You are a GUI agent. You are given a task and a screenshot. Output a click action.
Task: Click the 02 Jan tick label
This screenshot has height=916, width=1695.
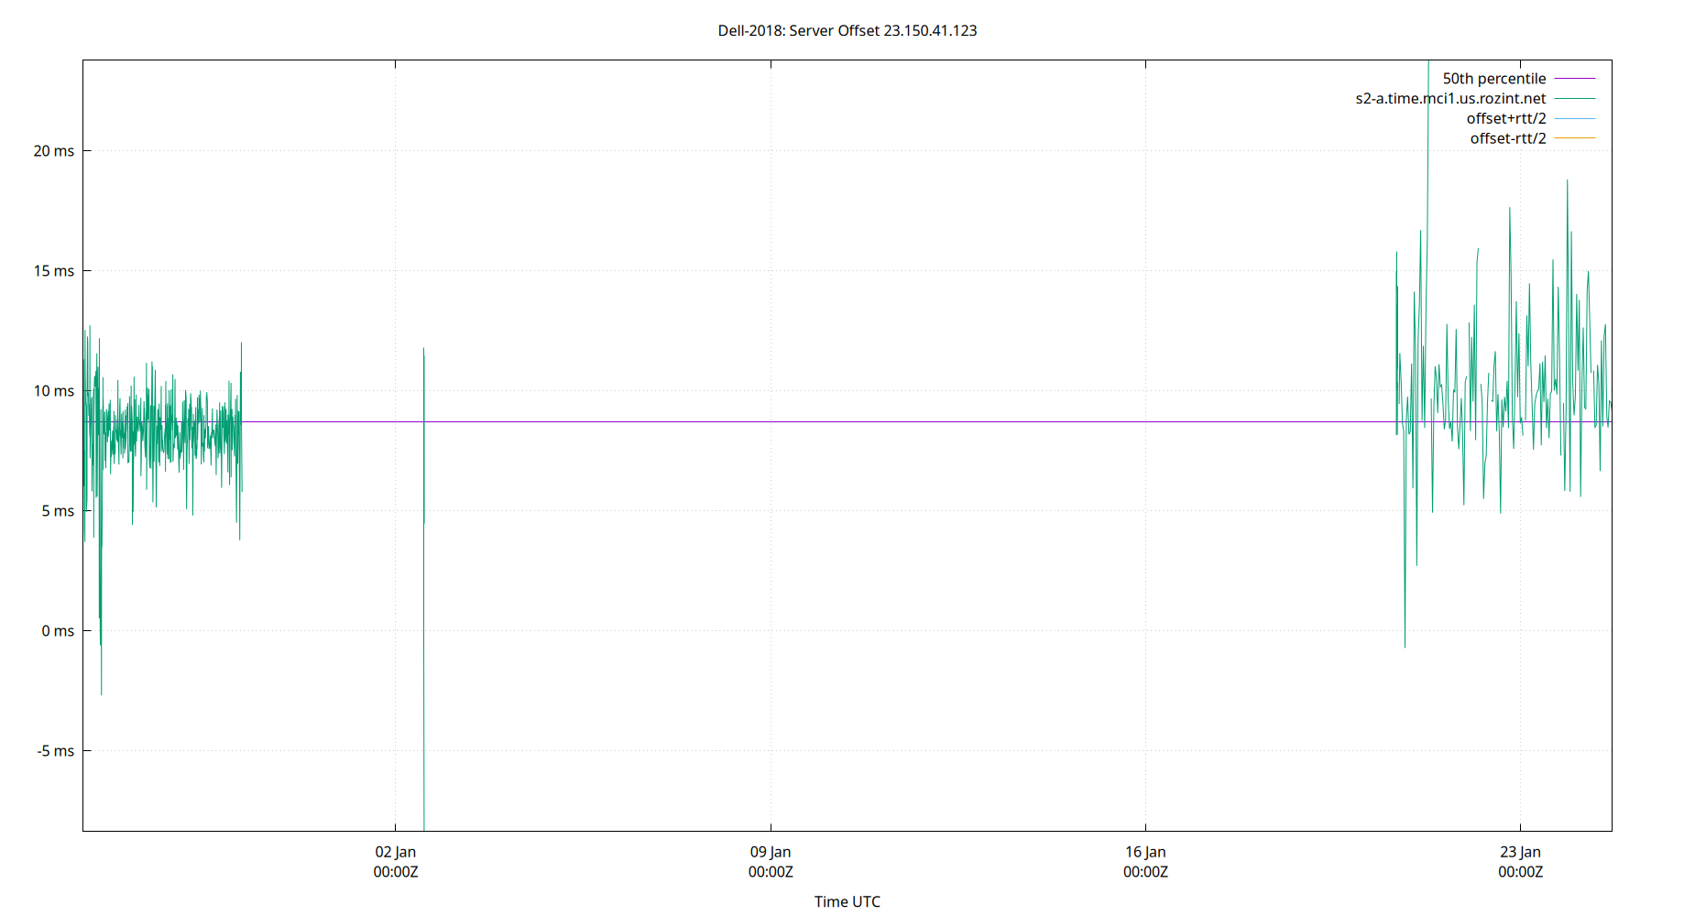coord(394,851)
